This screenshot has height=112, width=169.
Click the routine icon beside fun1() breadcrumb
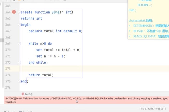[x=23, y=94]
